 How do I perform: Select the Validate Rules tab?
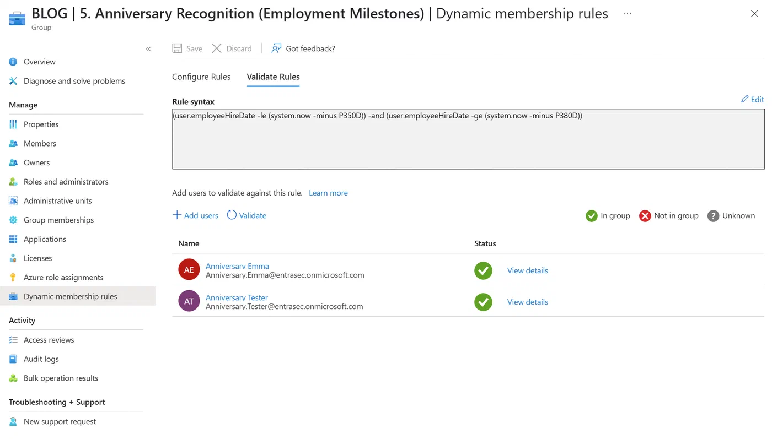274,77
